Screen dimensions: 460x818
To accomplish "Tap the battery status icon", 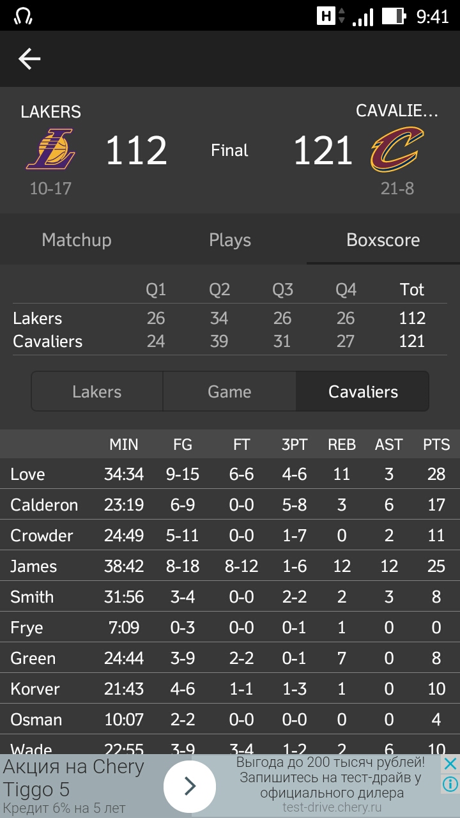I will [x=394, y=16].
